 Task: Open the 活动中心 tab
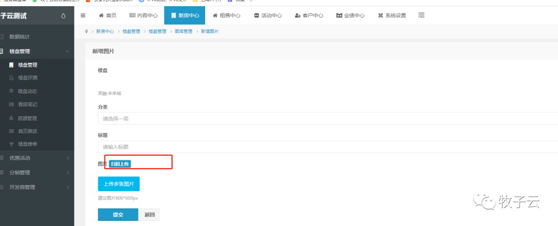click(268, 16)
